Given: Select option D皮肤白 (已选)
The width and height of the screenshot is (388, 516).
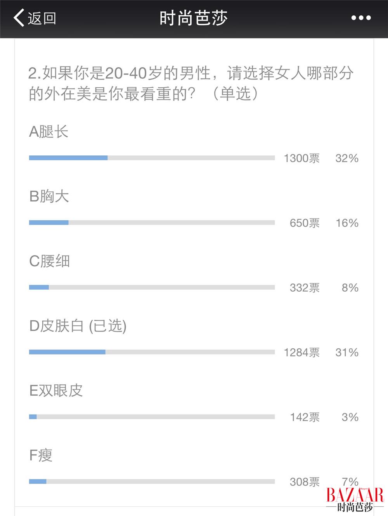Looking at the screenshot, I should click(x=78, y=326).
